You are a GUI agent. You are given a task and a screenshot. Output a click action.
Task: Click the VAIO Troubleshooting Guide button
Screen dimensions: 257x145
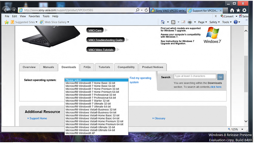[x=106, y=40]
